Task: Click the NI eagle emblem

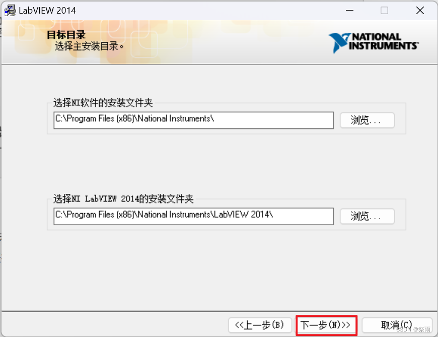Action: [340, 43]
